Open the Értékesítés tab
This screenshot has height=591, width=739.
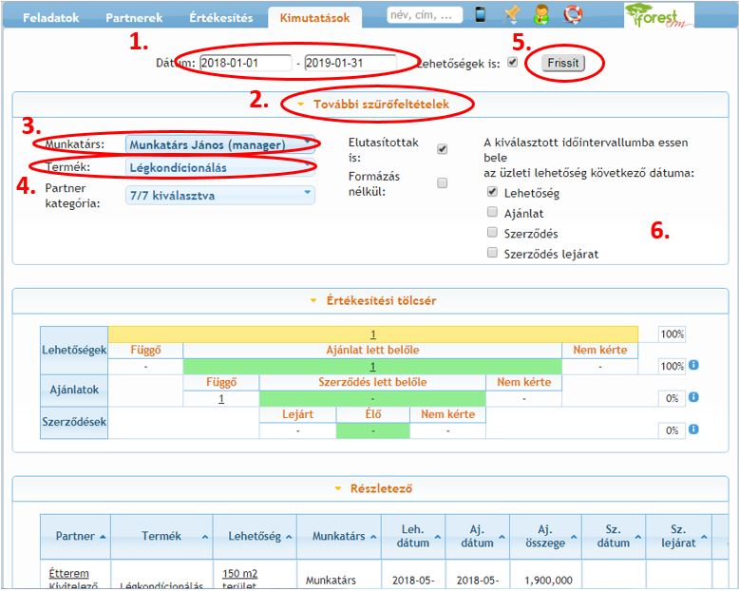pos(221,17)
